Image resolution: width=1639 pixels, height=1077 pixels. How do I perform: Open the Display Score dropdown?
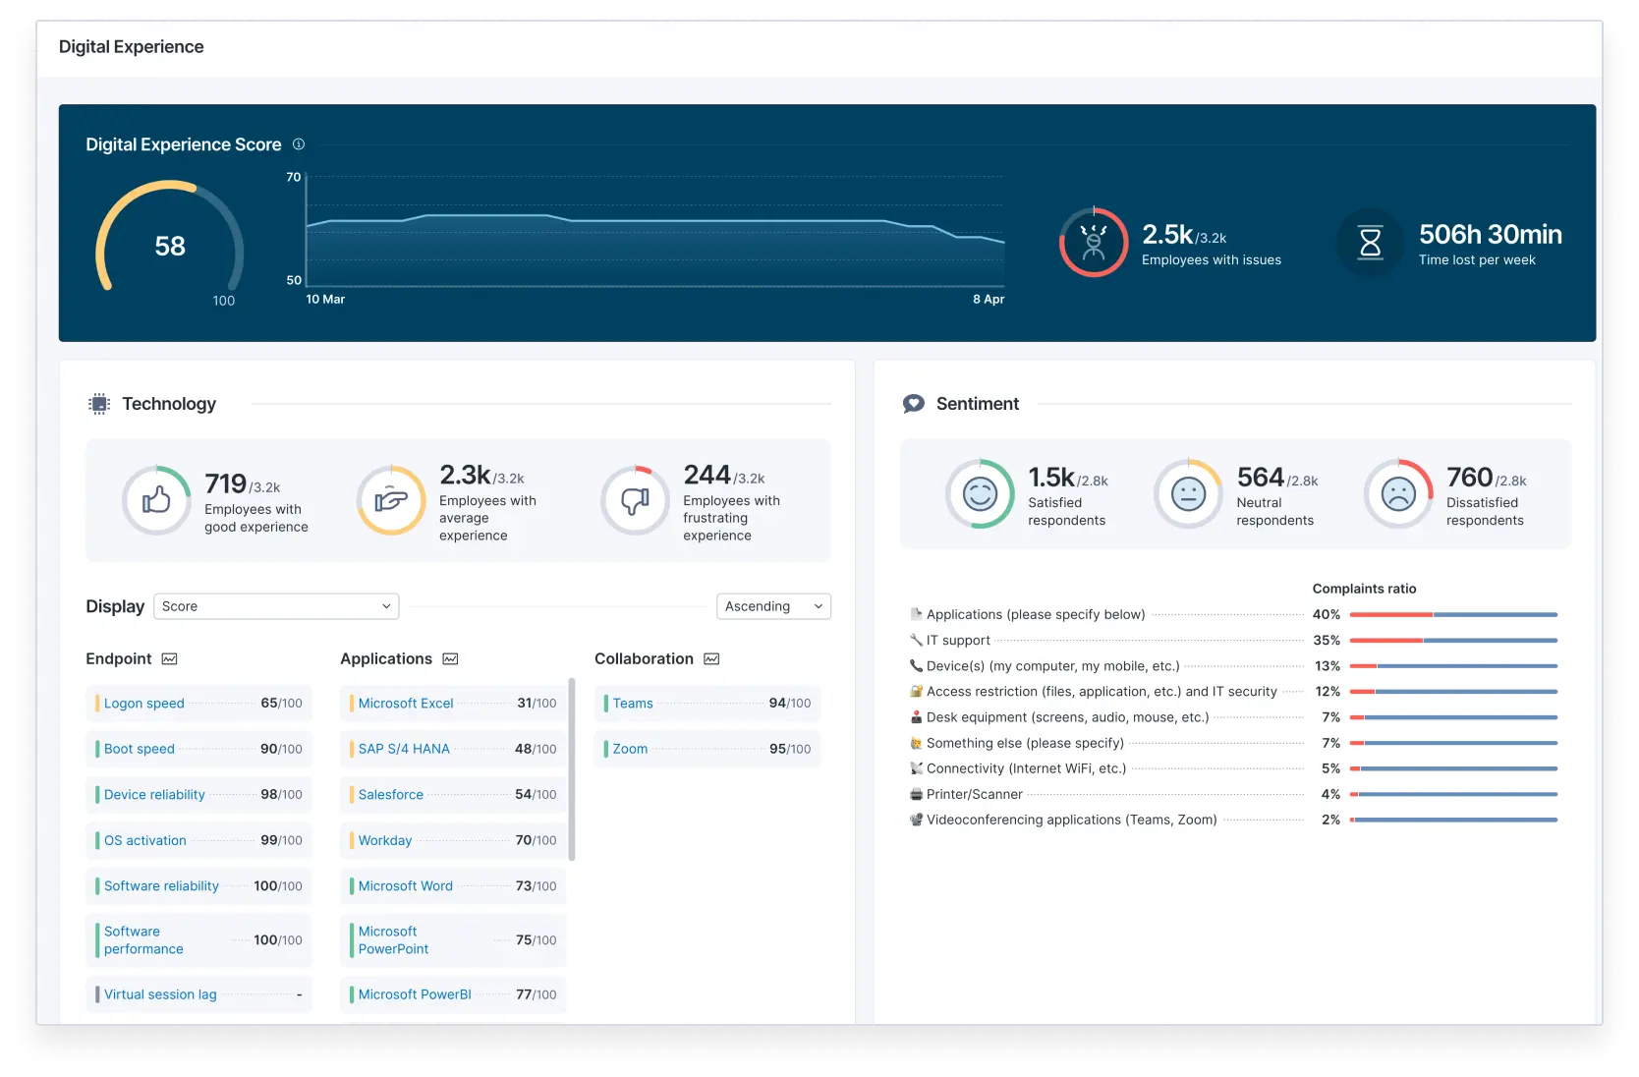pyautogui.click(x=276, y=606)
